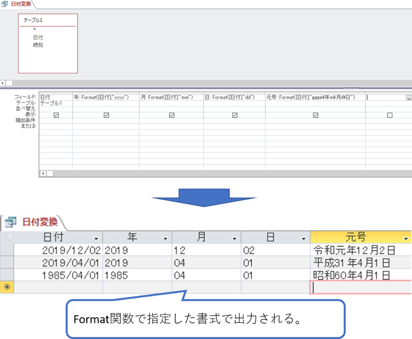Open the 元号 column header dropdown
Viewport: 412px width, 339px height.
[x=406, y=239]
